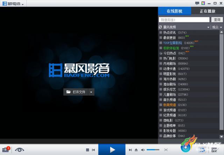Skip to the next track

point(130,150)
